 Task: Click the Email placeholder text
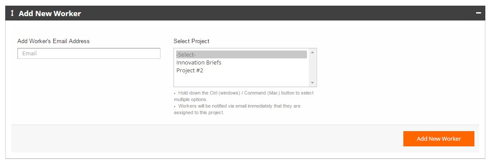[30, 54]
